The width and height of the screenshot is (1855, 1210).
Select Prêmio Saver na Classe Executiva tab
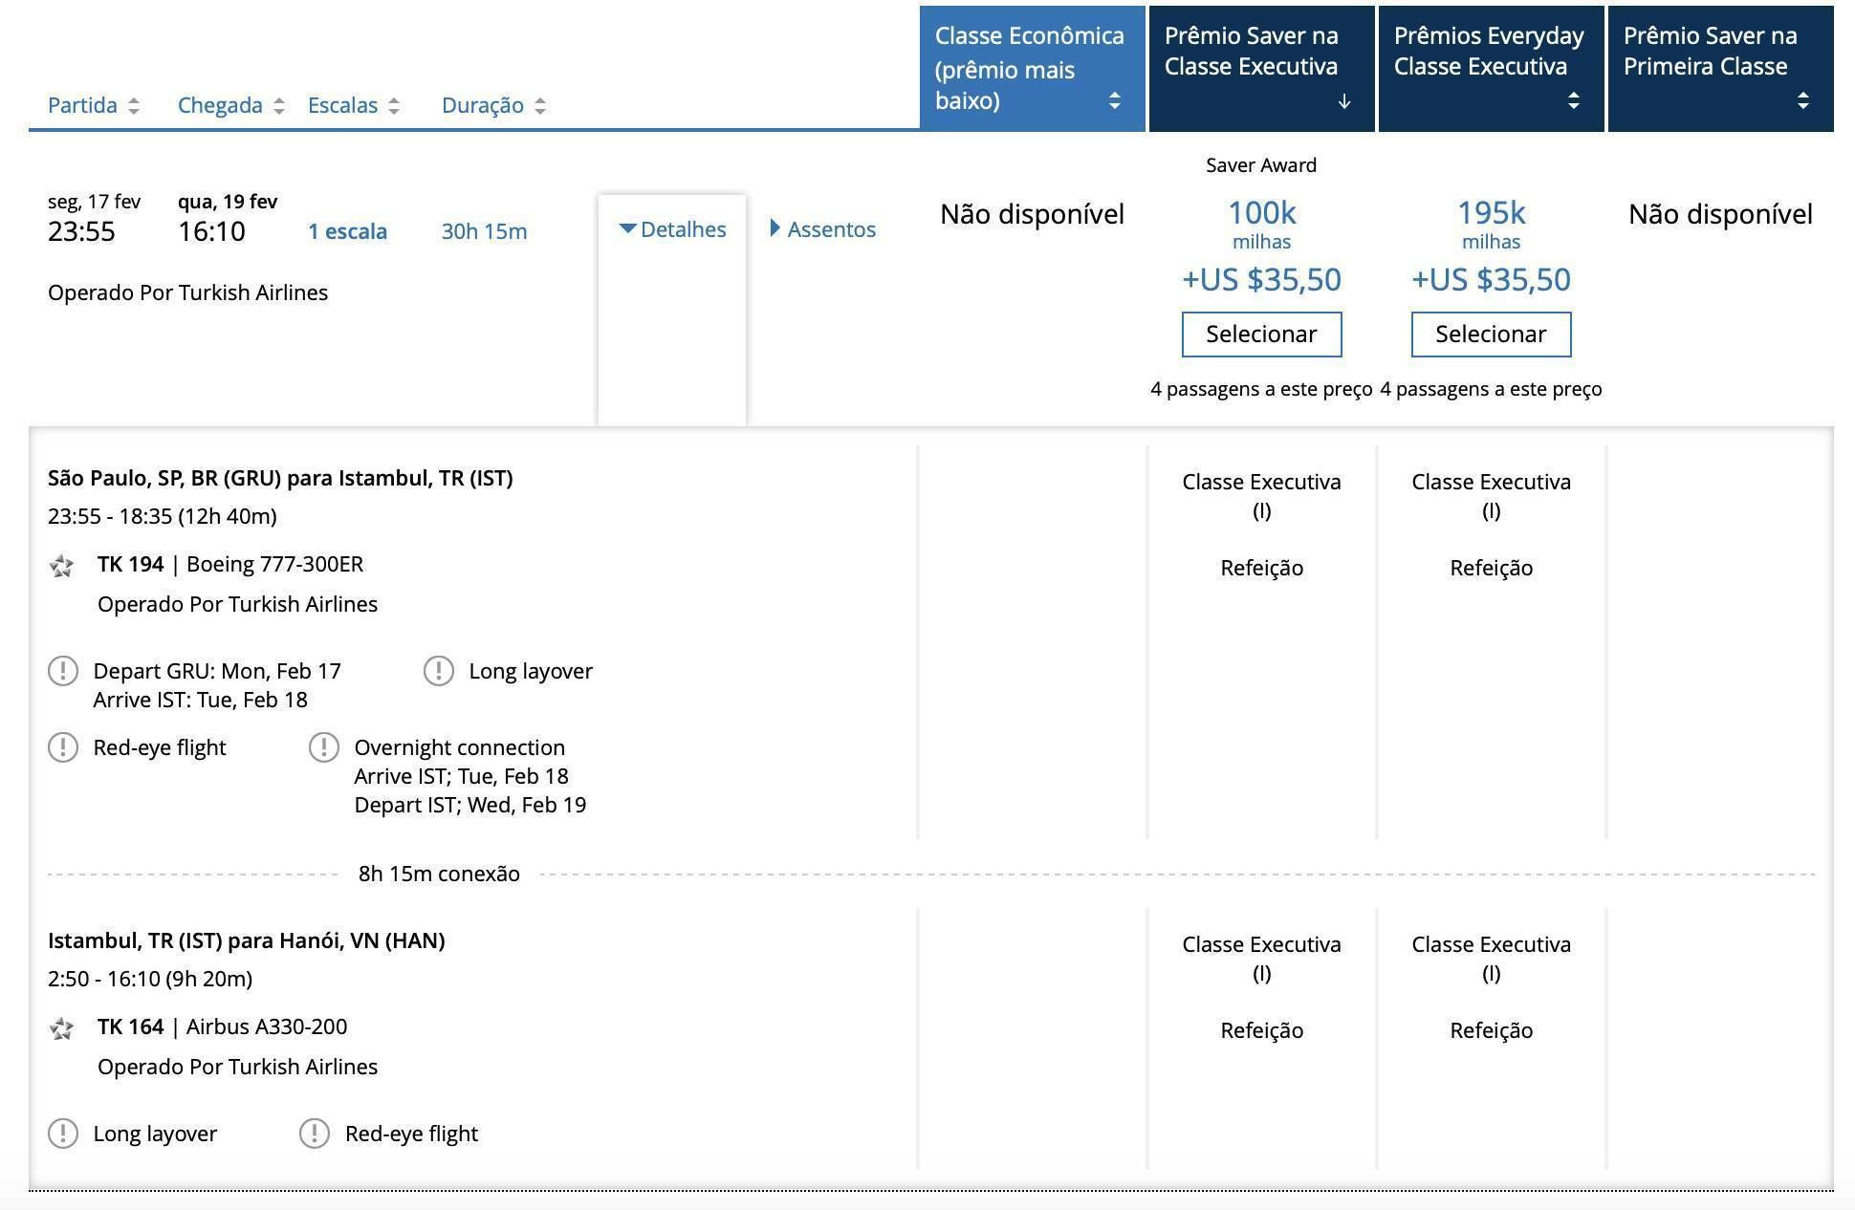coord(1261,68)
